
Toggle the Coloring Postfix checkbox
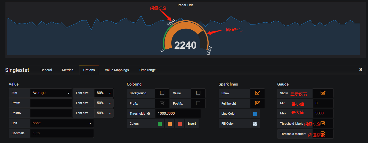pos(198,103)
